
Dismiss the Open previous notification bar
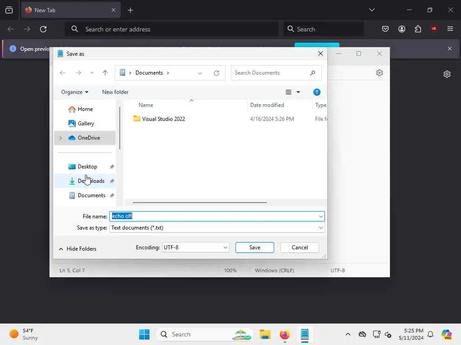point(449,49)
